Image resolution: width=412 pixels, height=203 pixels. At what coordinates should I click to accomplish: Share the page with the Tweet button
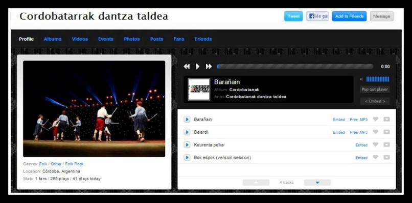[x=293, y=16]
